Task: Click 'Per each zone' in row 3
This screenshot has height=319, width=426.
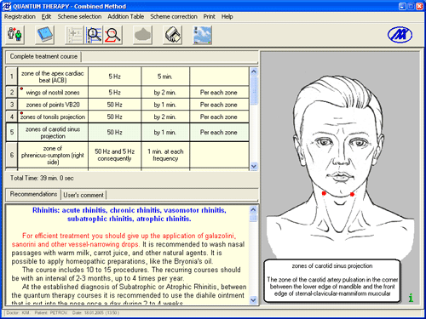Action: (218, 105)
